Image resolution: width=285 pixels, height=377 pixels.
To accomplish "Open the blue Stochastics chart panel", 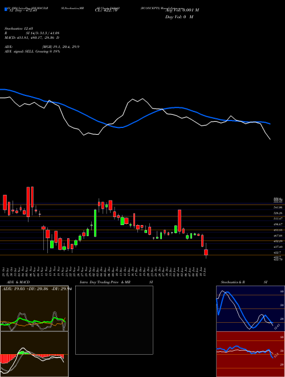I will (250, 308).
